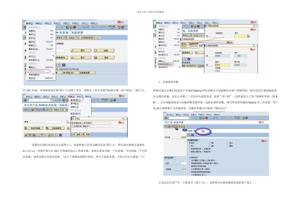Open 查询(Q) menu in figure 3-1
The image size is (301, 213).
(29, 23)
